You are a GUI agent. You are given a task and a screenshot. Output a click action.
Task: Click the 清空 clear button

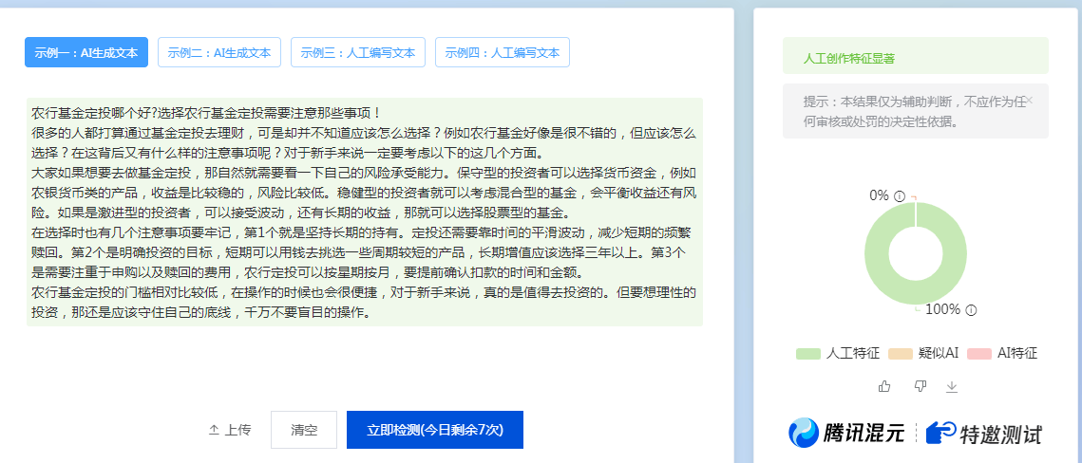[x=304, y=430]
